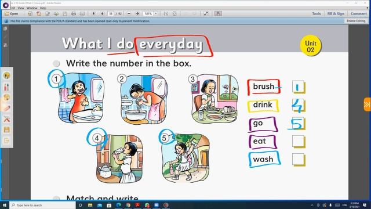The height and width of the screenshot is (209, 371).
Task: Click the answer box next to drink
Action: click(298, 105)
